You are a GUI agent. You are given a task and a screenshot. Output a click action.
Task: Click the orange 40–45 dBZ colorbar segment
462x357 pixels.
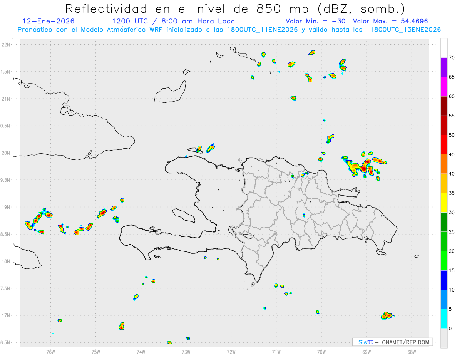(444, 164)
